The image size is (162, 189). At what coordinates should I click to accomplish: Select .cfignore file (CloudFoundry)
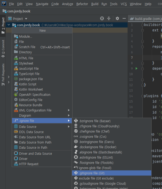coord(112,126)
